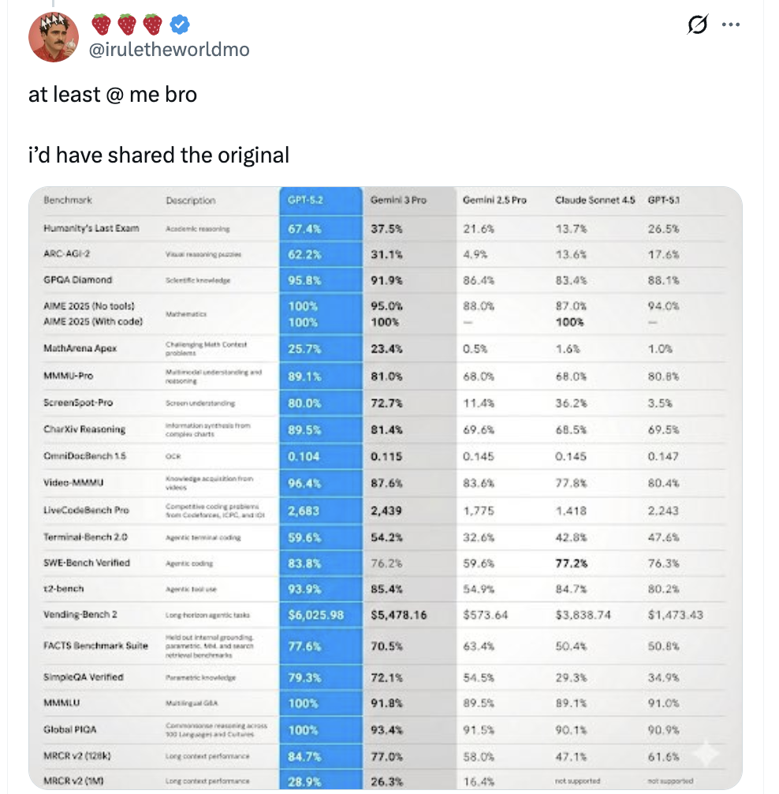
Task: Open the three-dot more options menu
Action: [731, 25]
